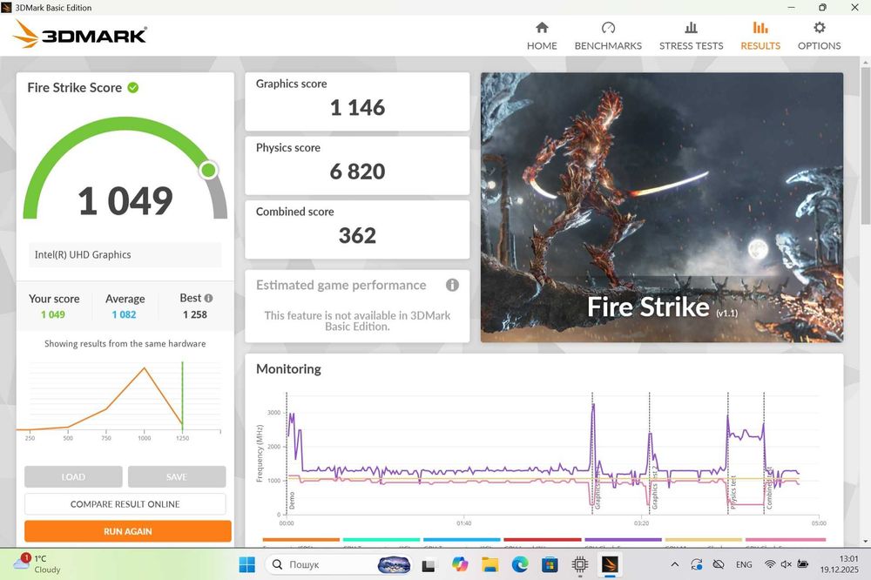The height and width of the screenshot is (580, 871).
Task: Click the green validation checkmark beside Fire Strike Score
Action: point(133,87)
